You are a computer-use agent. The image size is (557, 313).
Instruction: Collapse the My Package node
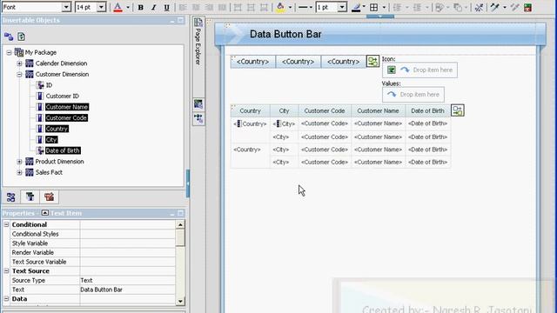click(x=10, y=52)
